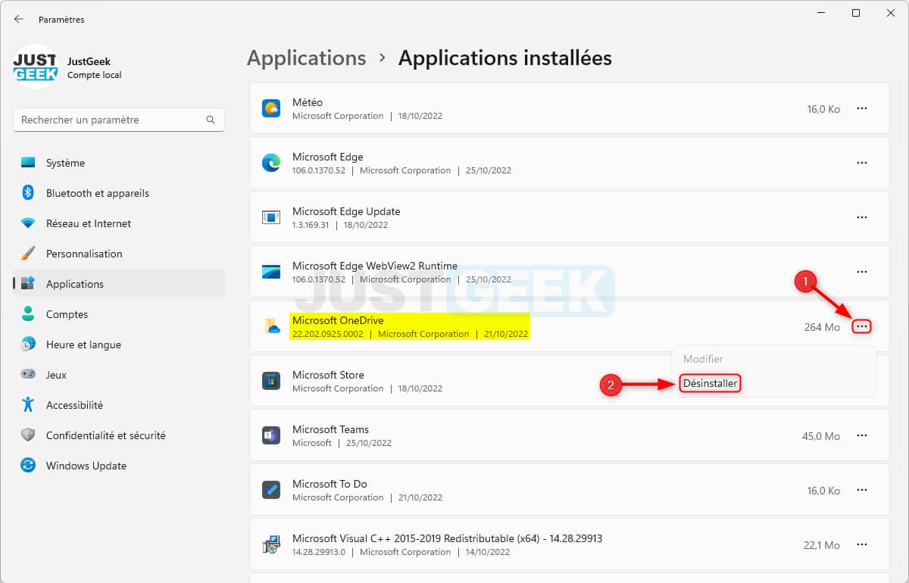Click the back arrow beside Paramètres
Viewport: 909px width, 583px height.
coord(19,19)
